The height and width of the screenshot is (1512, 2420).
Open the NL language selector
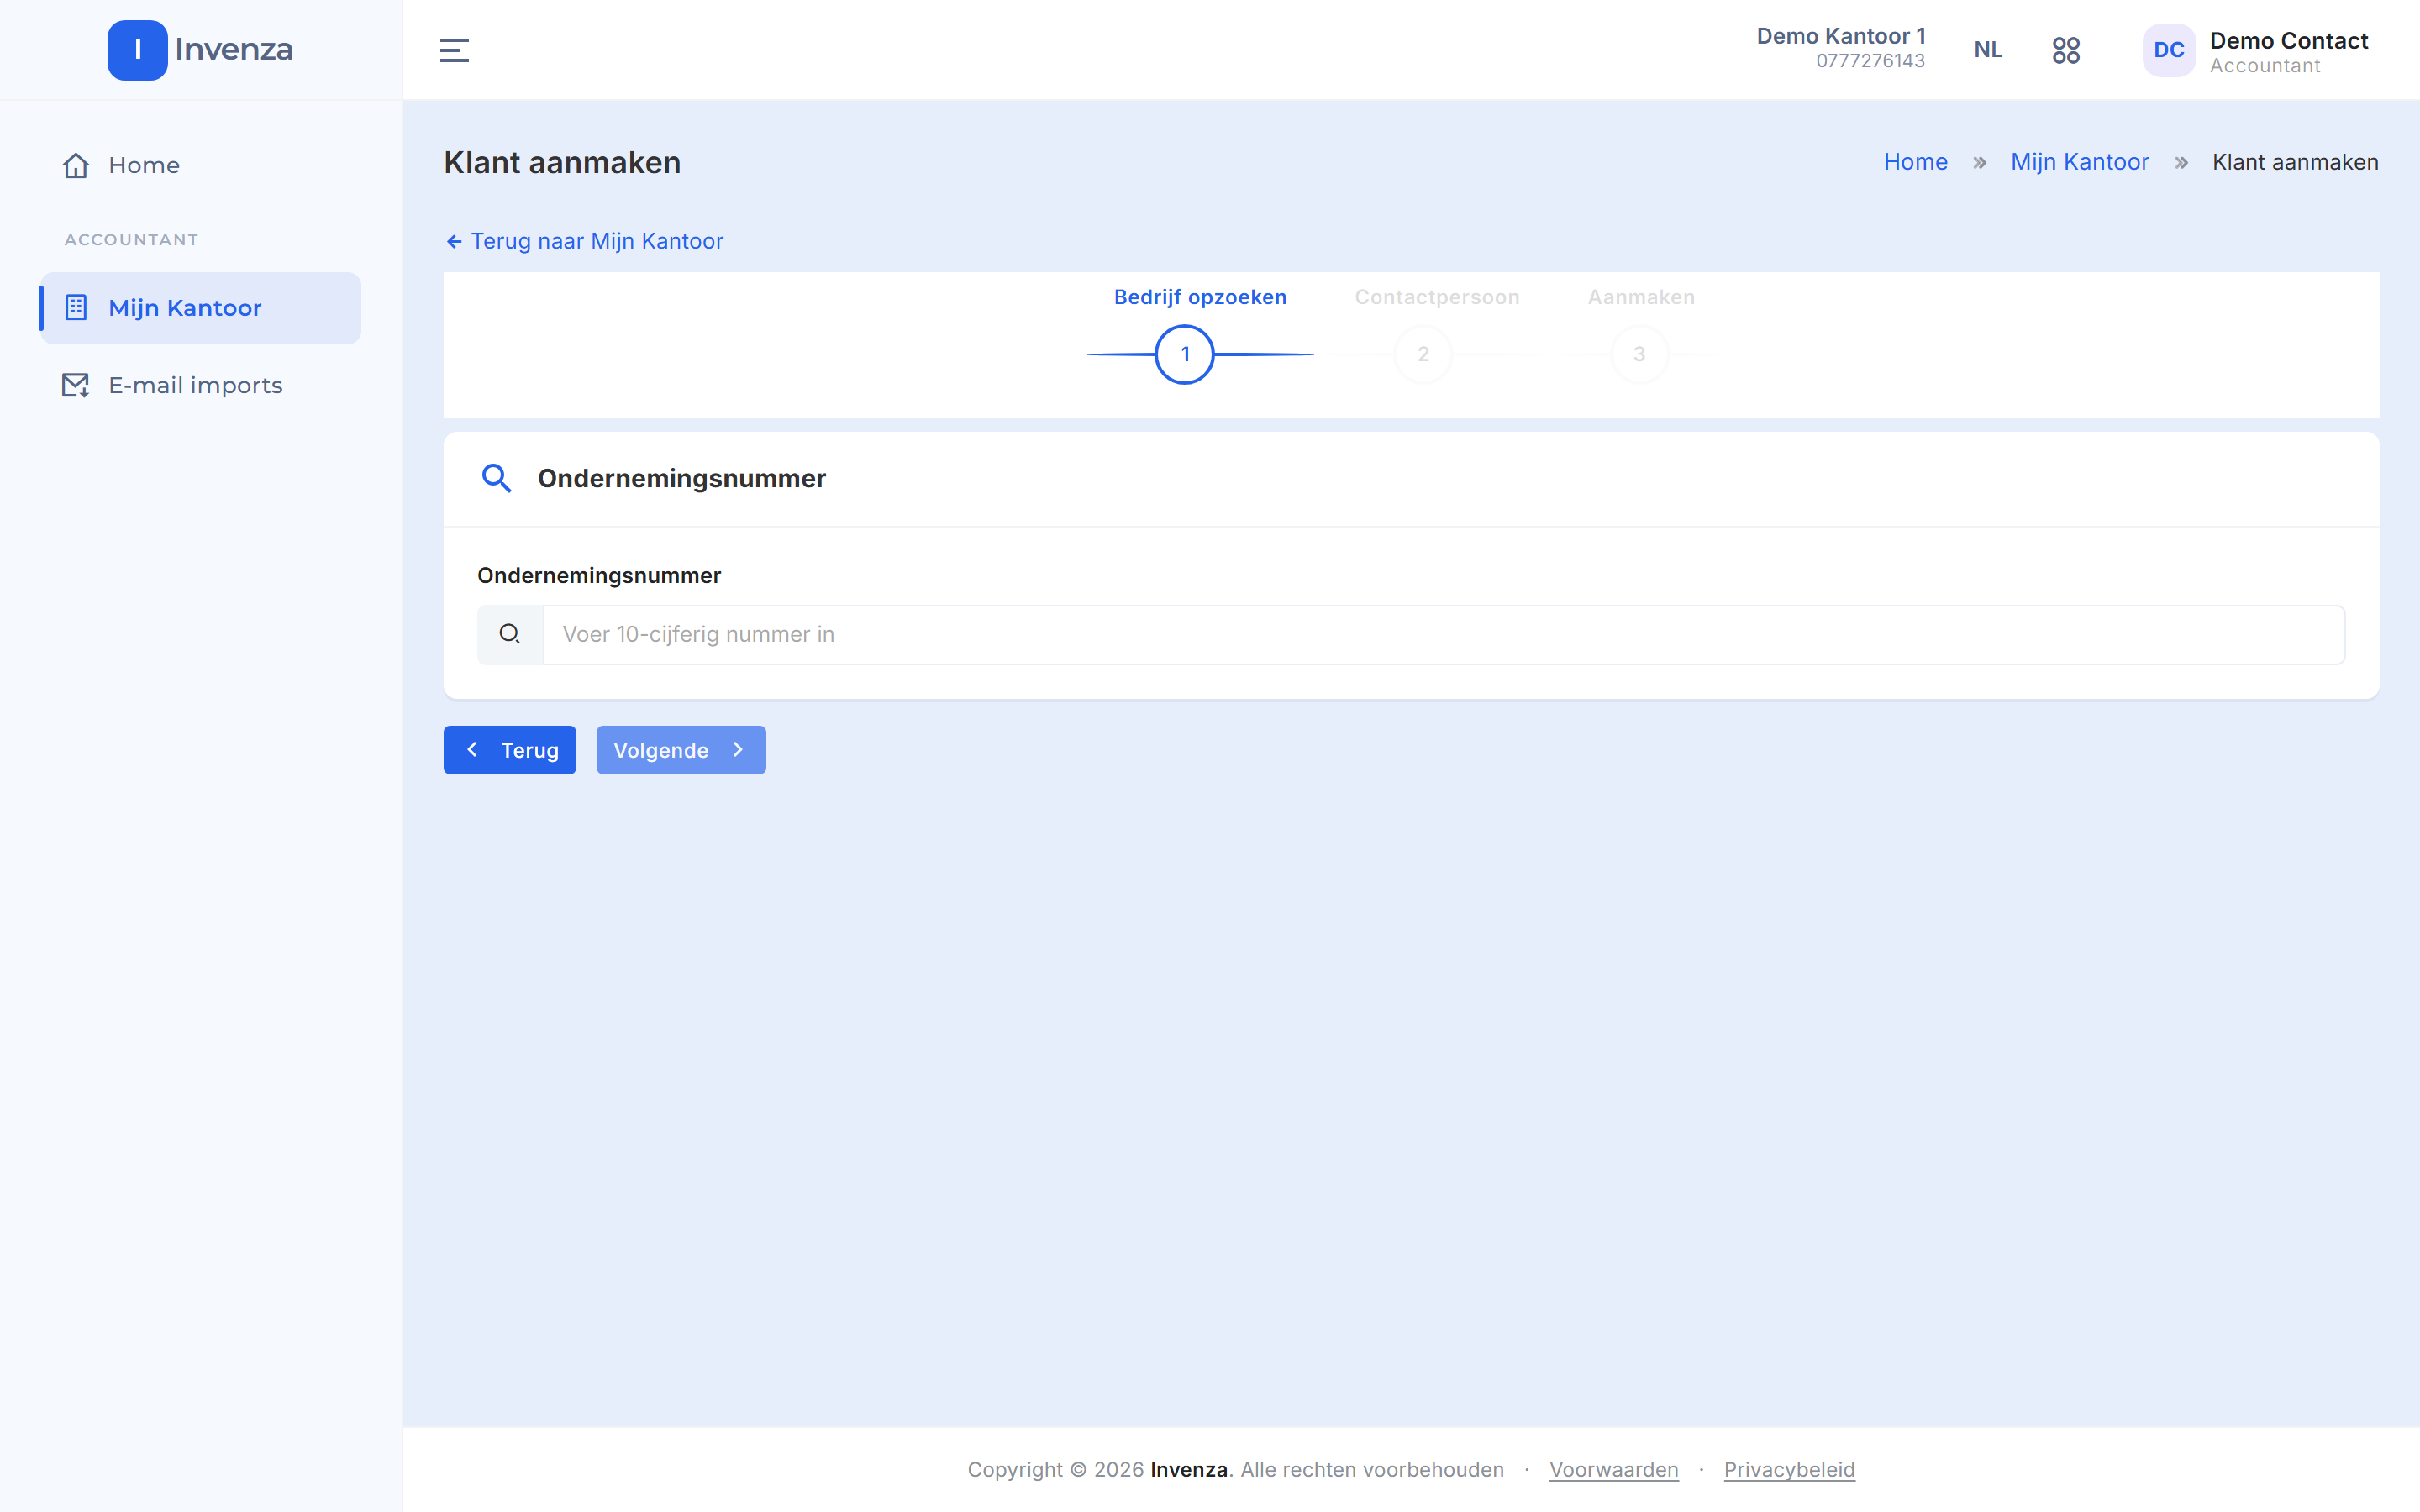point(1988,50)
